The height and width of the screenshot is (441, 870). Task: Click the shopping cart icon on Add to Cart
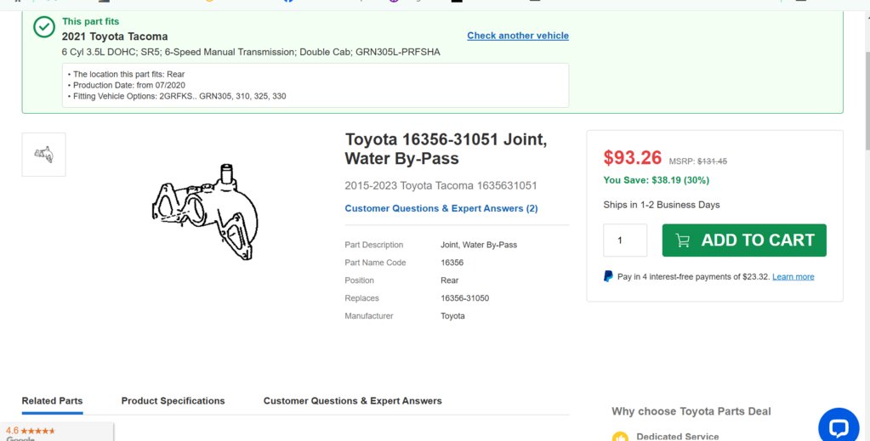click(x=682, y=240)
